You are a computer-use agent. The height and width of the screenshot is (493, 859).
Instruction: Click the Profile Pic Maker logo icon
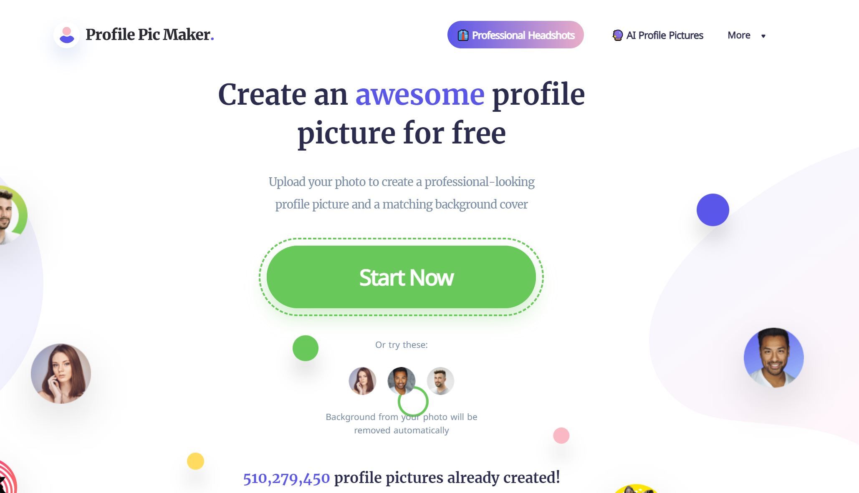click(67, 35)
